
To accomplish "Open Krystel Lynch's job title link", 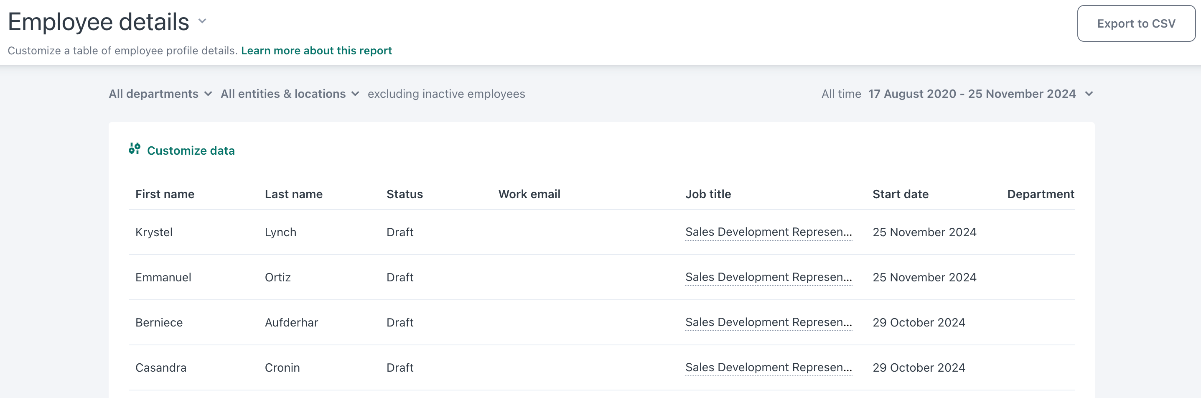I will tap(768, 232).
